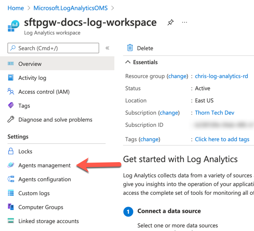Click the Activity log icon
Screen dimensions: 254x231
10,77
